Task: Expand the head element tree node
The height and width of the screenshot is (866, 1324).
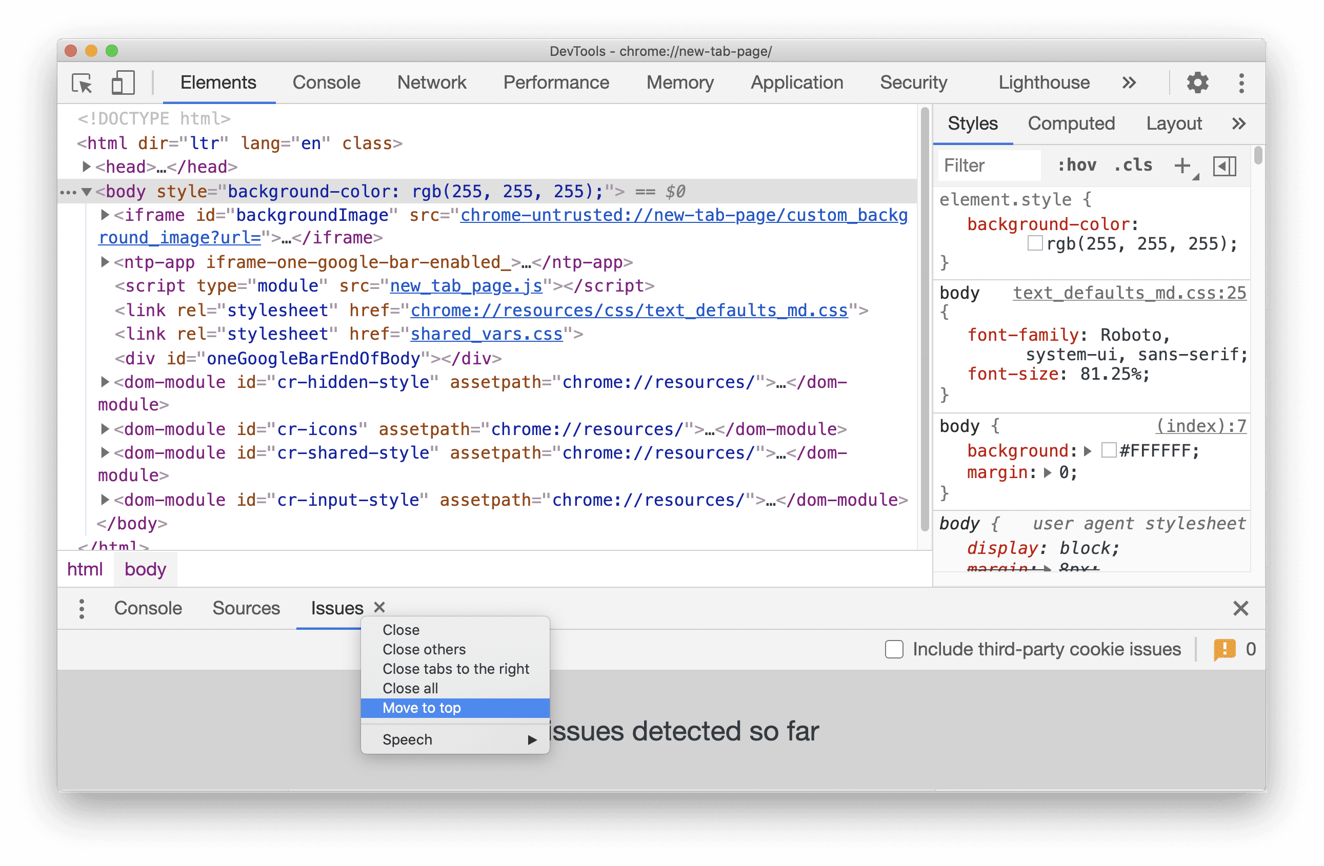Action: click(87, 166)
